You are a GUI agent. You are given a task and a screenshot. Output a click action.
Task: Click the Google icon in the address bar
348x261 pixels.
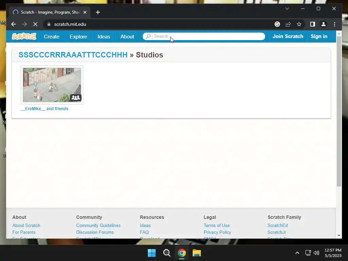coord(277,24)
